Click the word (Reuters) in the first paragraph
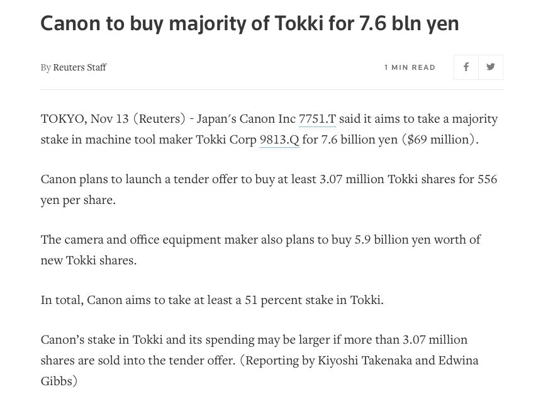 tap(159, 119)
